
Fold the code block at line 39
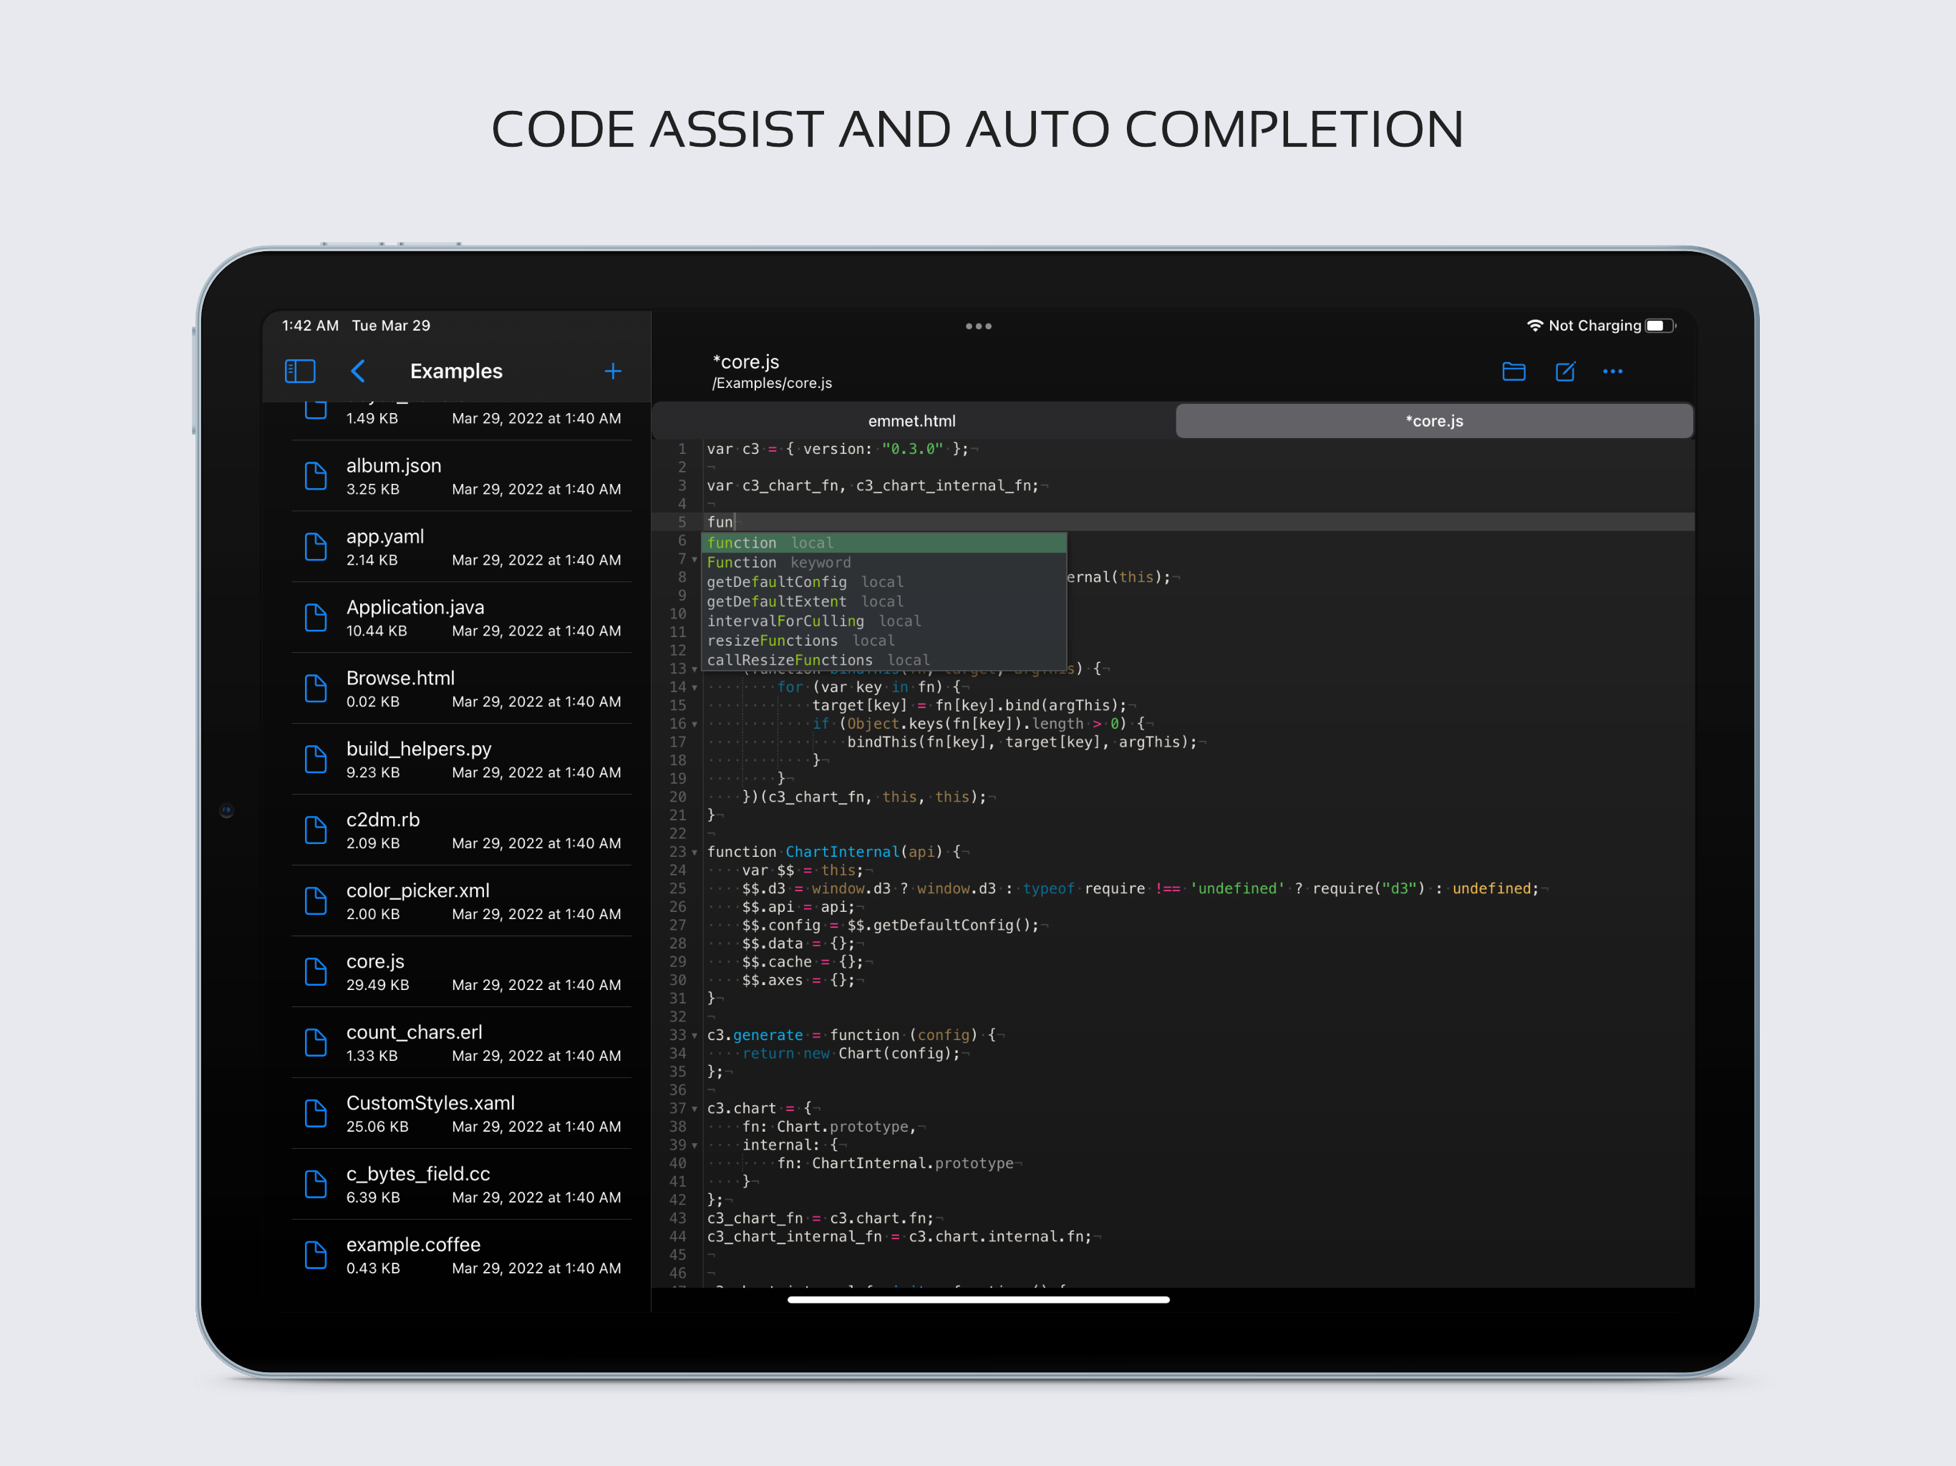pos(695,1145)
